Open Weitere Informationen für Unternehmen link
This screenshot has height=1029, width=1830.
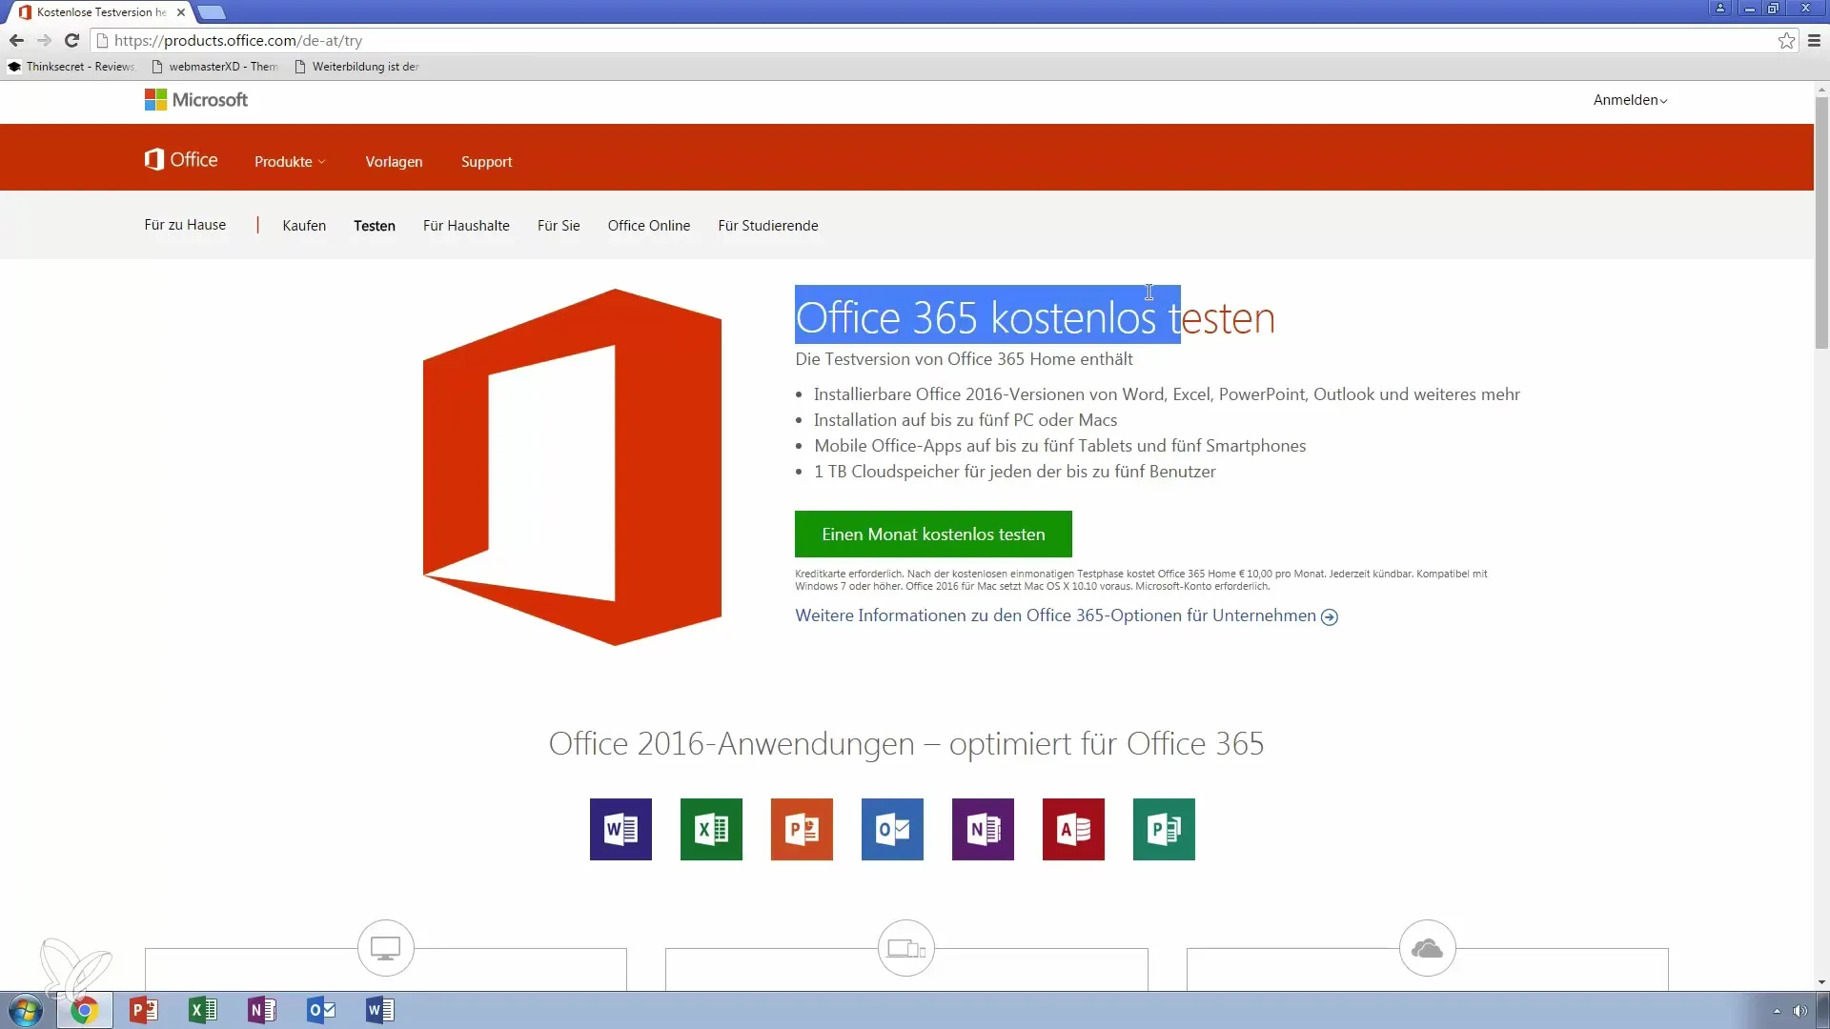point(1067,615)
